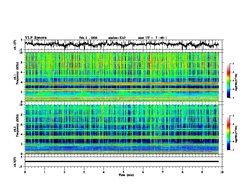This screenshot has height=193, width=250.
Task: Click the lower colorbar log(PSD) label
Action: [236, 134]
